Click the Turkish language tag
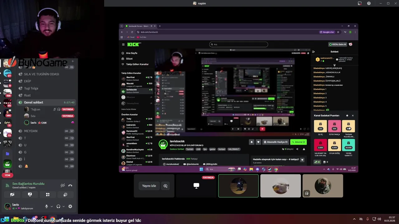The image size is (399, 224). click(x=190, y=149)
